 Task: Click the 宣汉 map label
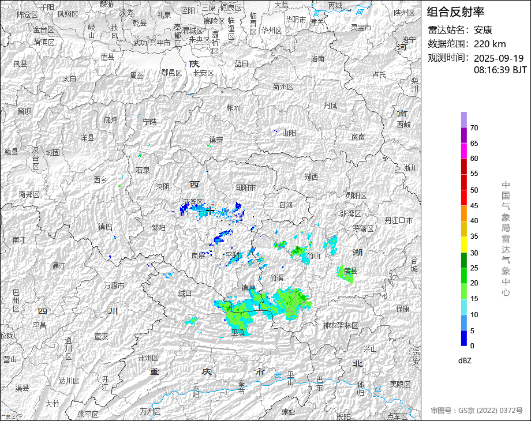coord(101,336)
